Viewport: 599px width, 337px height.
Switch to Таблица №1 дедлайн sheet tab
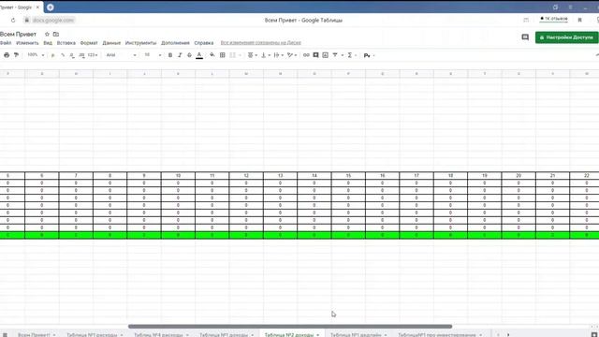356,335
